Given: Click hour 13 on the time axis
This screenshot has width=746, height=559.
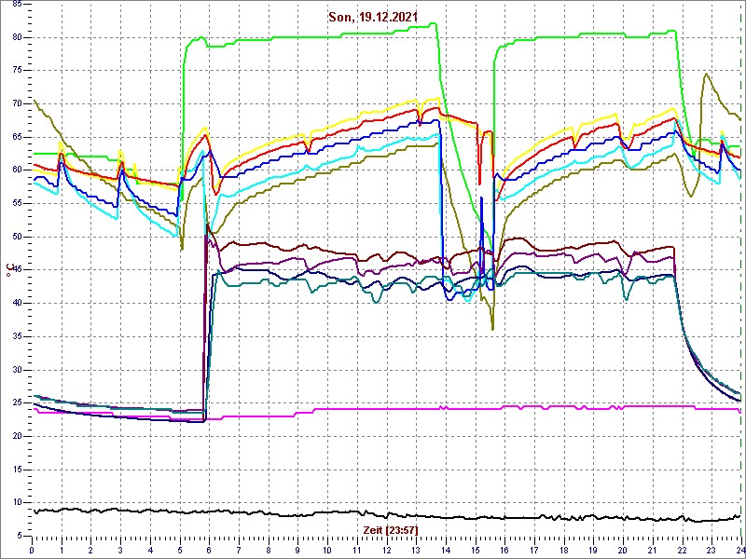Looking at the screenshot, I should (416, 549).
